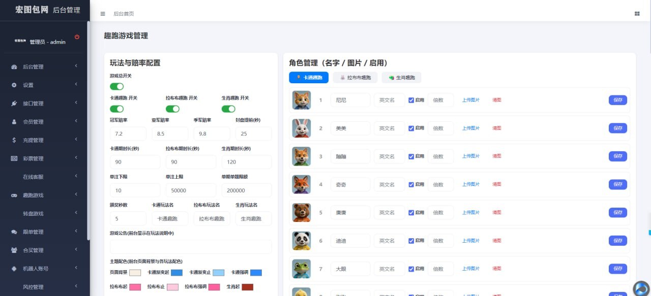This screenshot has width=651, height=296.
Task: Expand the 设置 menu chevron
Action: (x=76, y=84)
